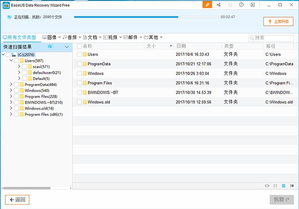Click Program Files folder icon in file list
This screenshot has width=299, height=209.
(x=85, y=83)
